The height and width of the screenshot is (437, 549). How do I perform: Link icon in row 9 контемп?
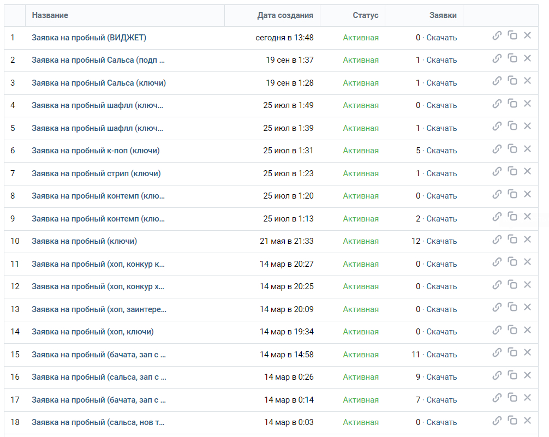point(497,217)
